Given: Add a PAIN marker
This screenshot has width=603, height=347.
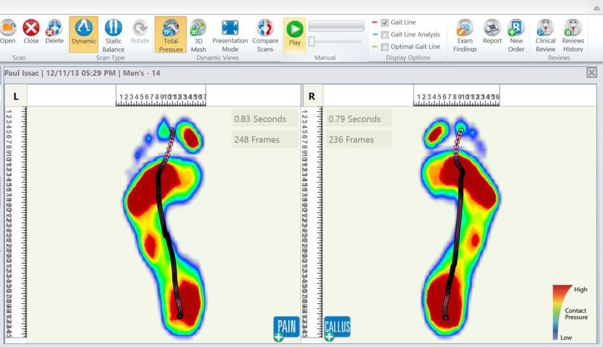Looking at the screenshot, I should 286,327.
